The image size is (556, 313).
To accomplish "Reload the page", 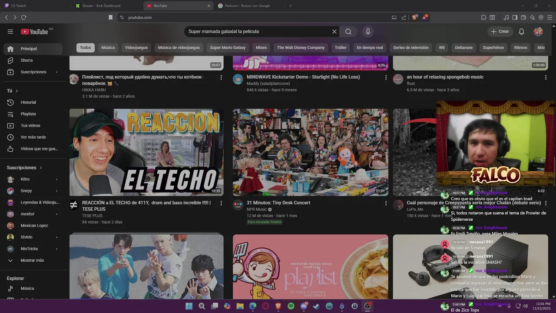I will 23,17.
